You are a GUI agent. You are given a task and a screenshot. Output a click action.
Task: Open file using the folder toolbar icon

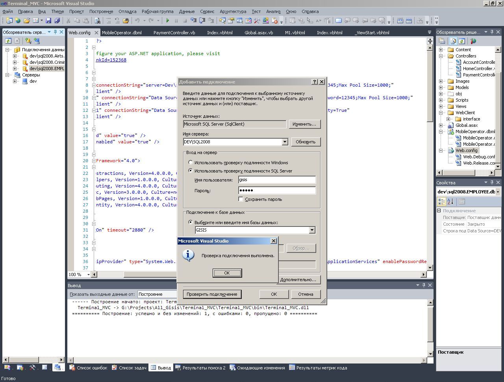point(27,20)
